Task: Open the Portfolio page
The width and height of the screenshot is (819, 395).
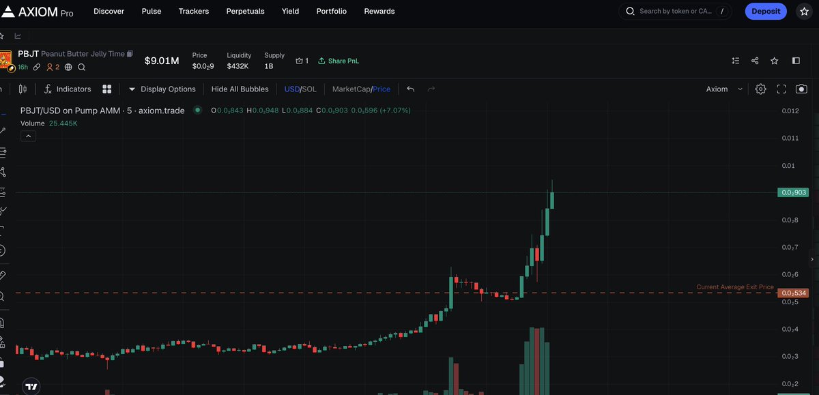Action: pos(332,12)
